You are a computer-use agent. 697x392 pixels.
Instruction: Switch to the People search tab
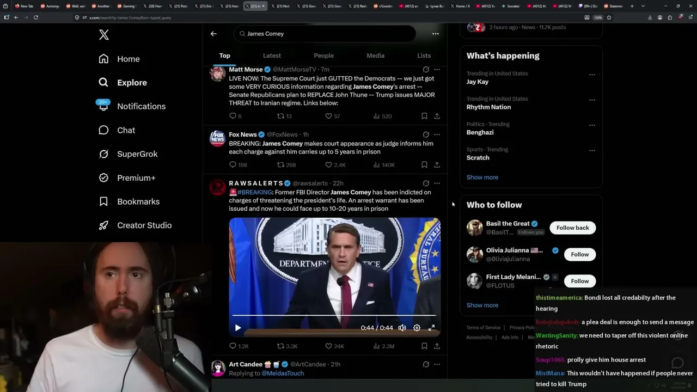323,56
